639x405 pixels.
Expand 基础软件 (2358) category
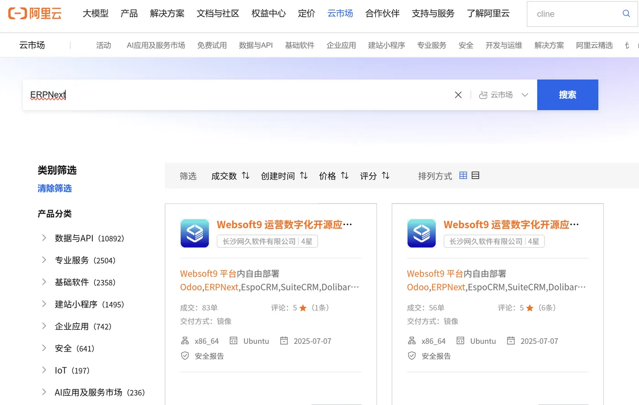[44, 282]
